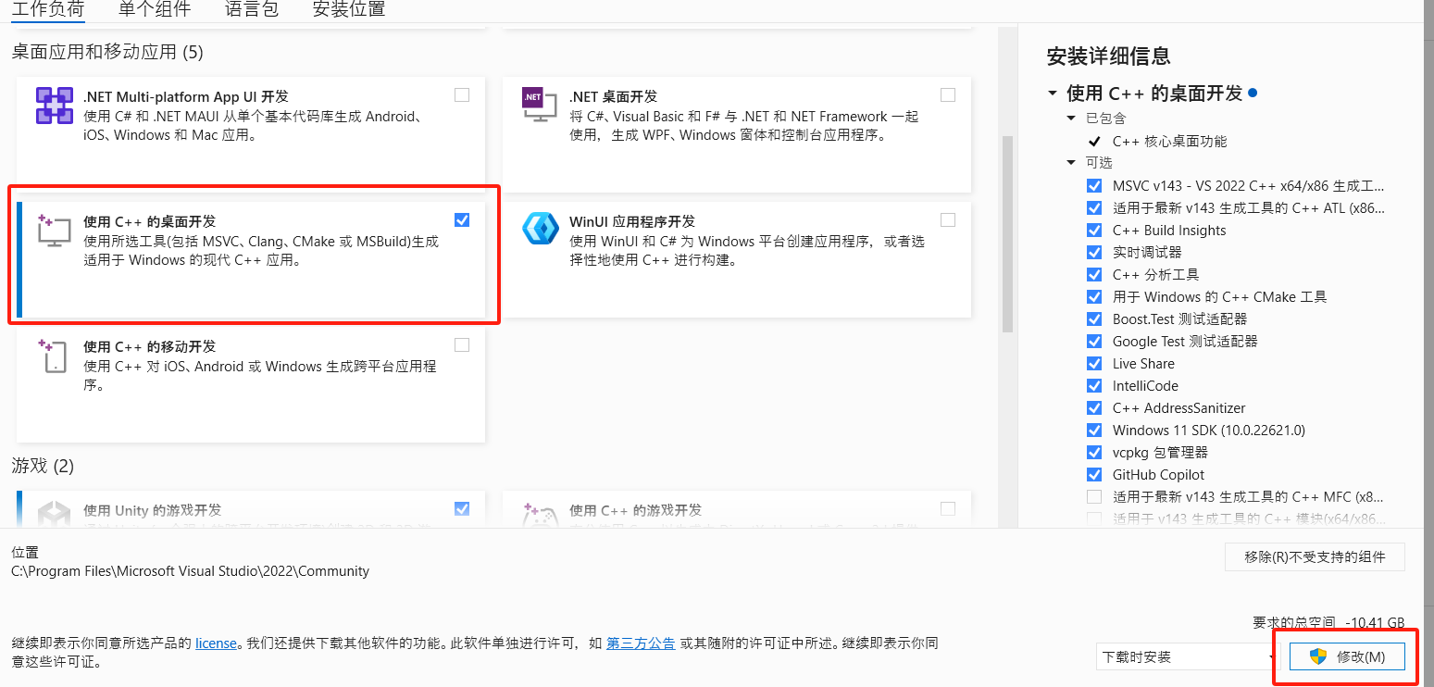The width and height of the screenshot is (1434, 687).
Task: Open the 语言包 tab
Action: pyautogui.click(x=252, y=10)
